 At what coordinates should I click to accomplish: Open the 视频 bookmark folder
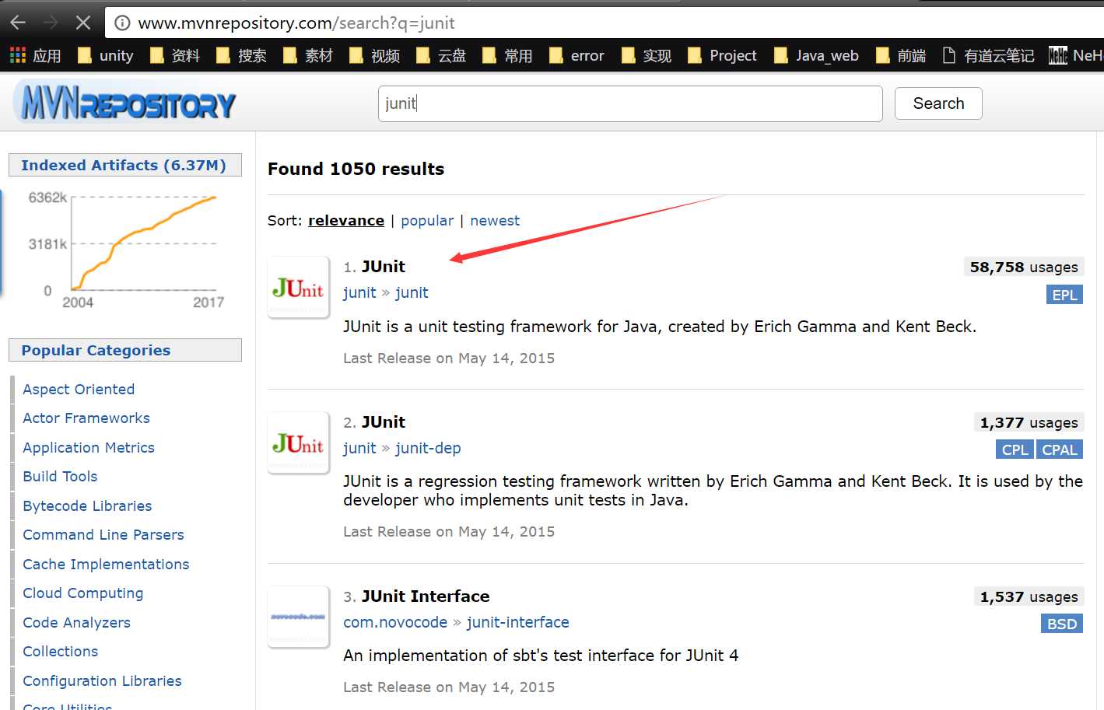[374, 55]
